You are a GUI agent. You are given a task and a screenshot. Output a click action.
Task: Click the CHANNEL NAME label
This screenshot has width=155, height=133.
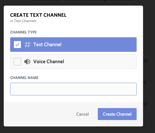tap(24, 78)
